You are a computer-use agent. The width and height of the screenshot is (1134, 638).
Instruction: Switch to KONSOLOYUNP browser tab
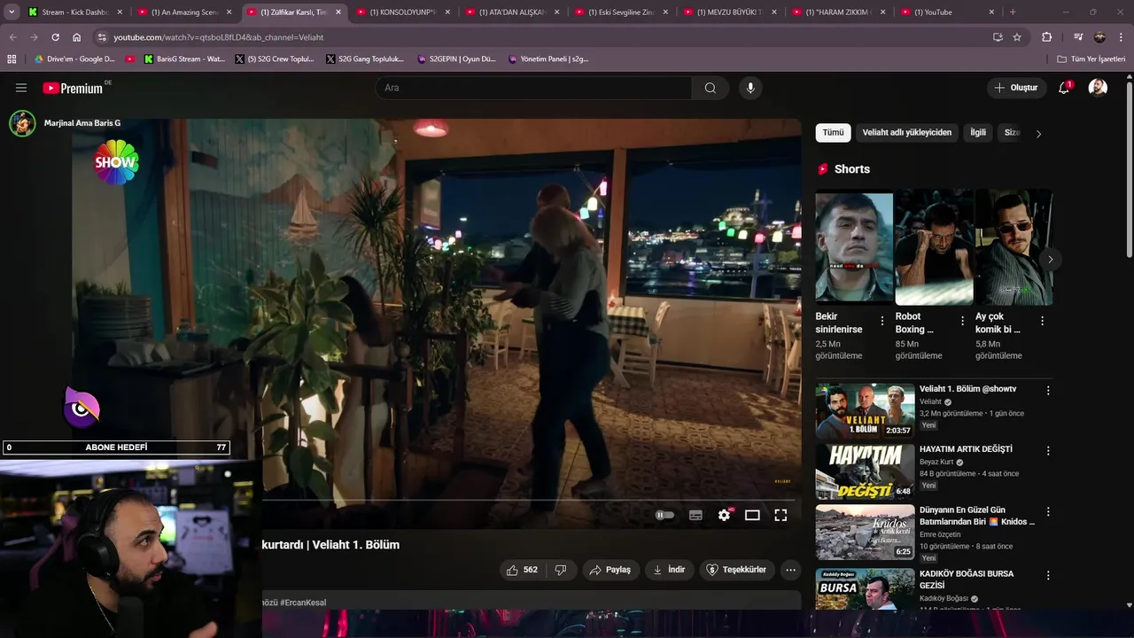coord(403,12)
